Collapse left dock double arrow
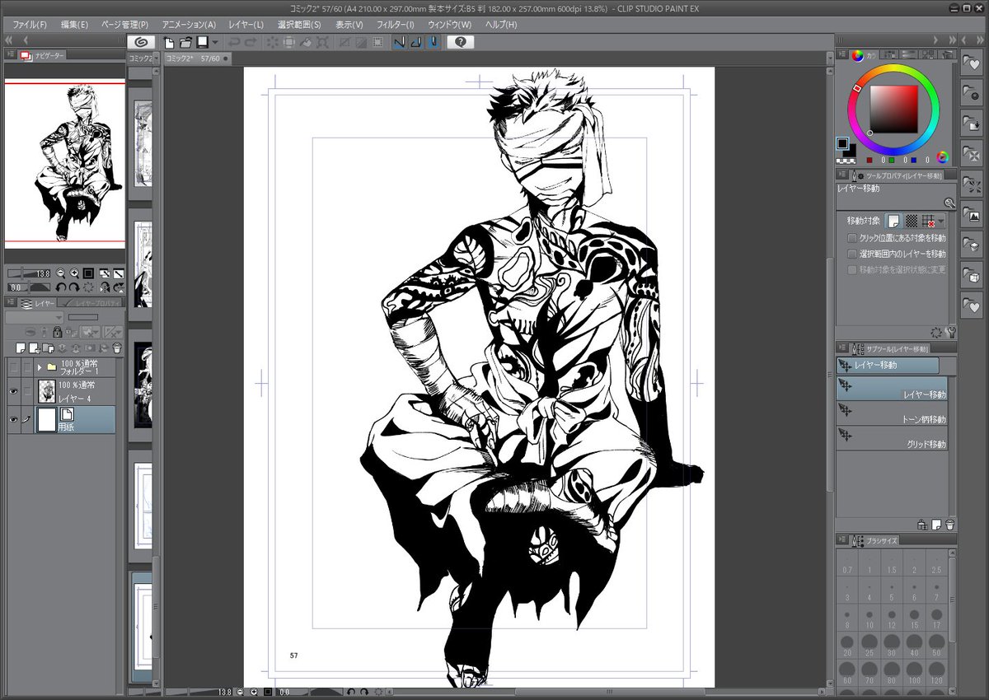989x700 pixels. click(x=10, y=40)
